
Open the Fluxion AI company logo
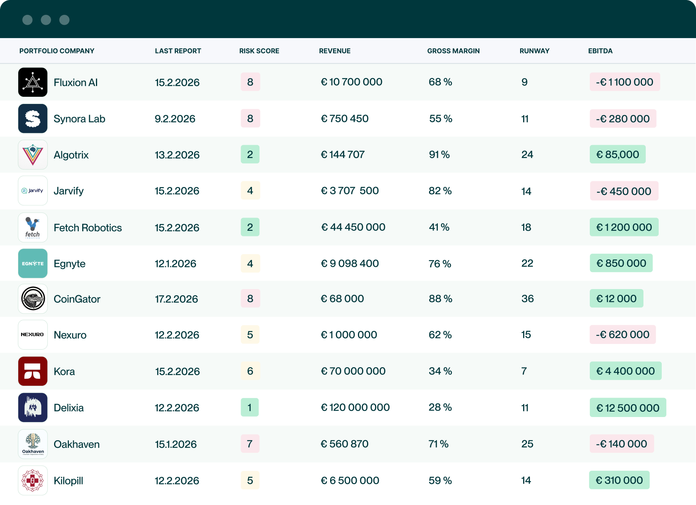(x=33, y=82)
